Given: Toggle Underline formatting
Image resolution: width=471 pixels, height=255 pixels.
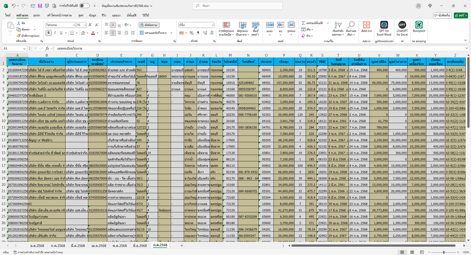Looking at the screenshot, I should pyautogui.click(x=61, y=33).
